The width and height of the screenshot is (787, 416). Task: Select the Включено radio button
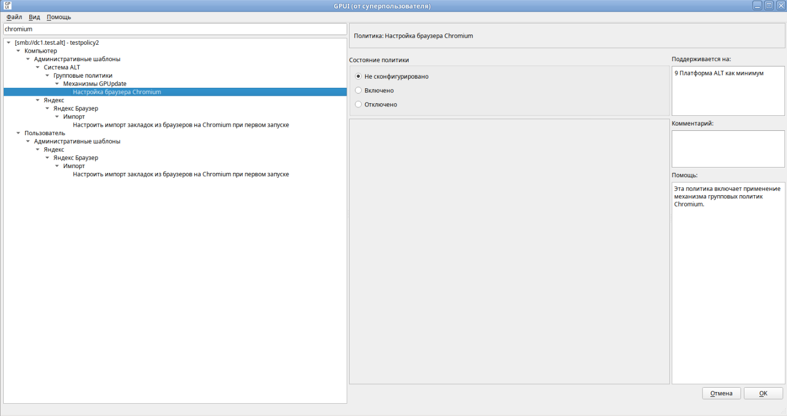click(358, 90)
